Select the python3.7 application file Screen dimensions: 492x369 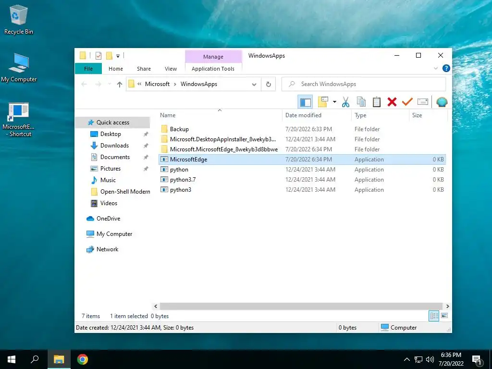pyautogui.click(x=302, y=180)
